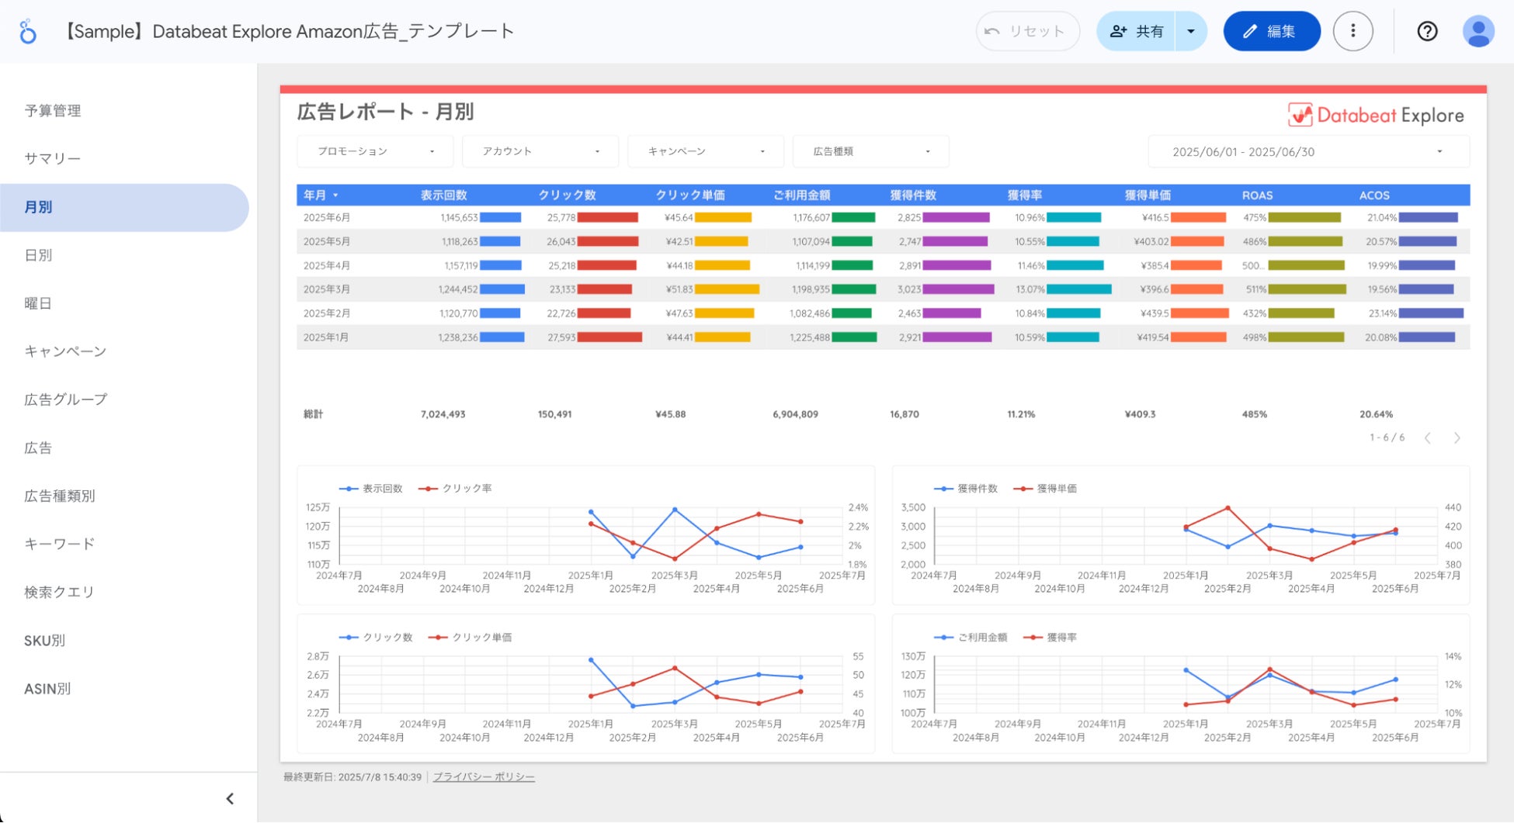Click the Databeat Explore logo
Image resolution: width=1514 pixels, height=823 pixels.
point(1376,116)
